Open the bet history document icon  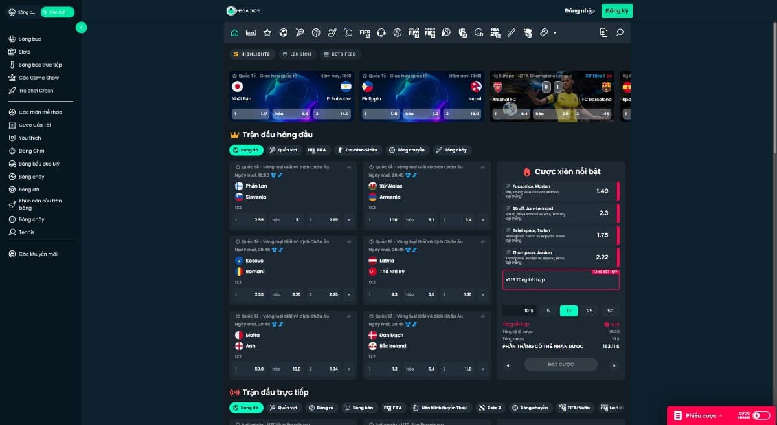pos(603,32)
